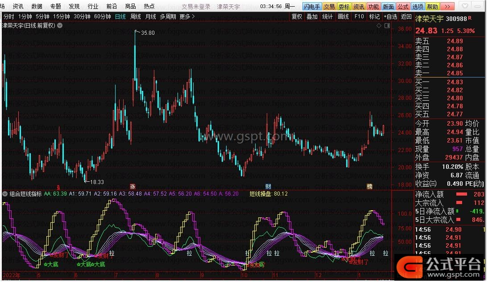This screenshot has height=282, width=488.
Task: Toggle the side panel icon beside the diamond
Action: [x=387, y=26]
